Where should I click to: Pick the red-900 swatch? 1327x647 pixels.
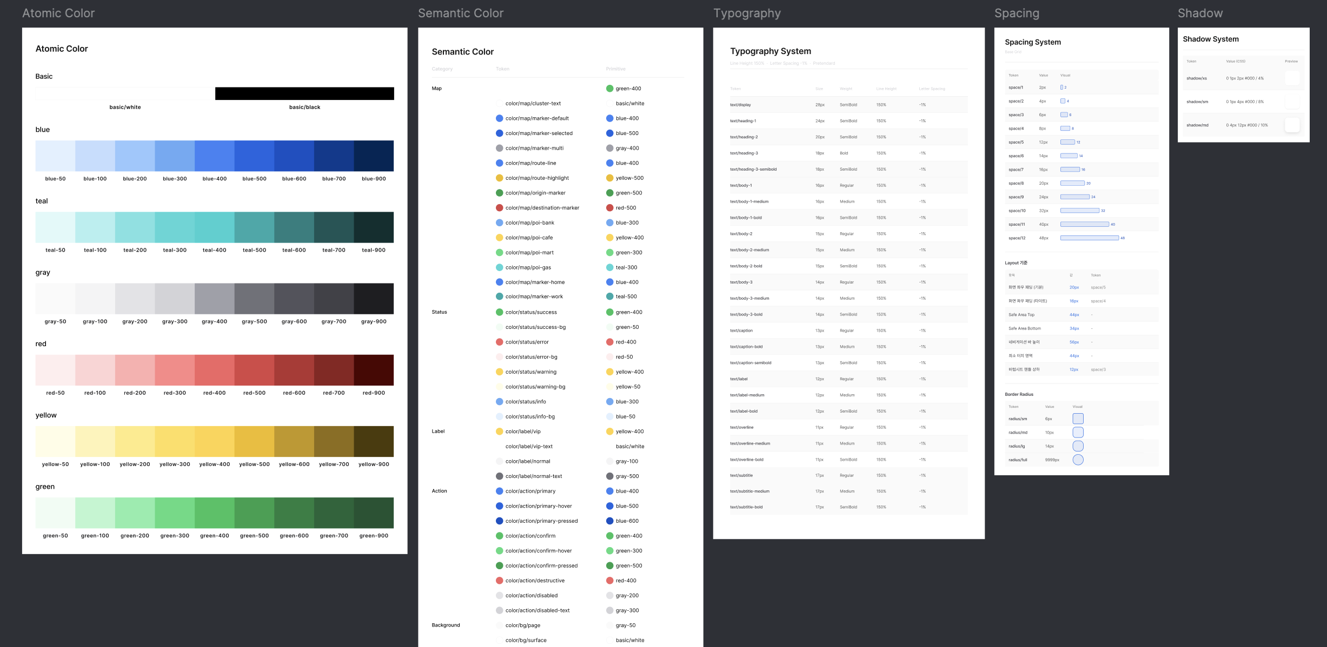click(x=374, y=370)
